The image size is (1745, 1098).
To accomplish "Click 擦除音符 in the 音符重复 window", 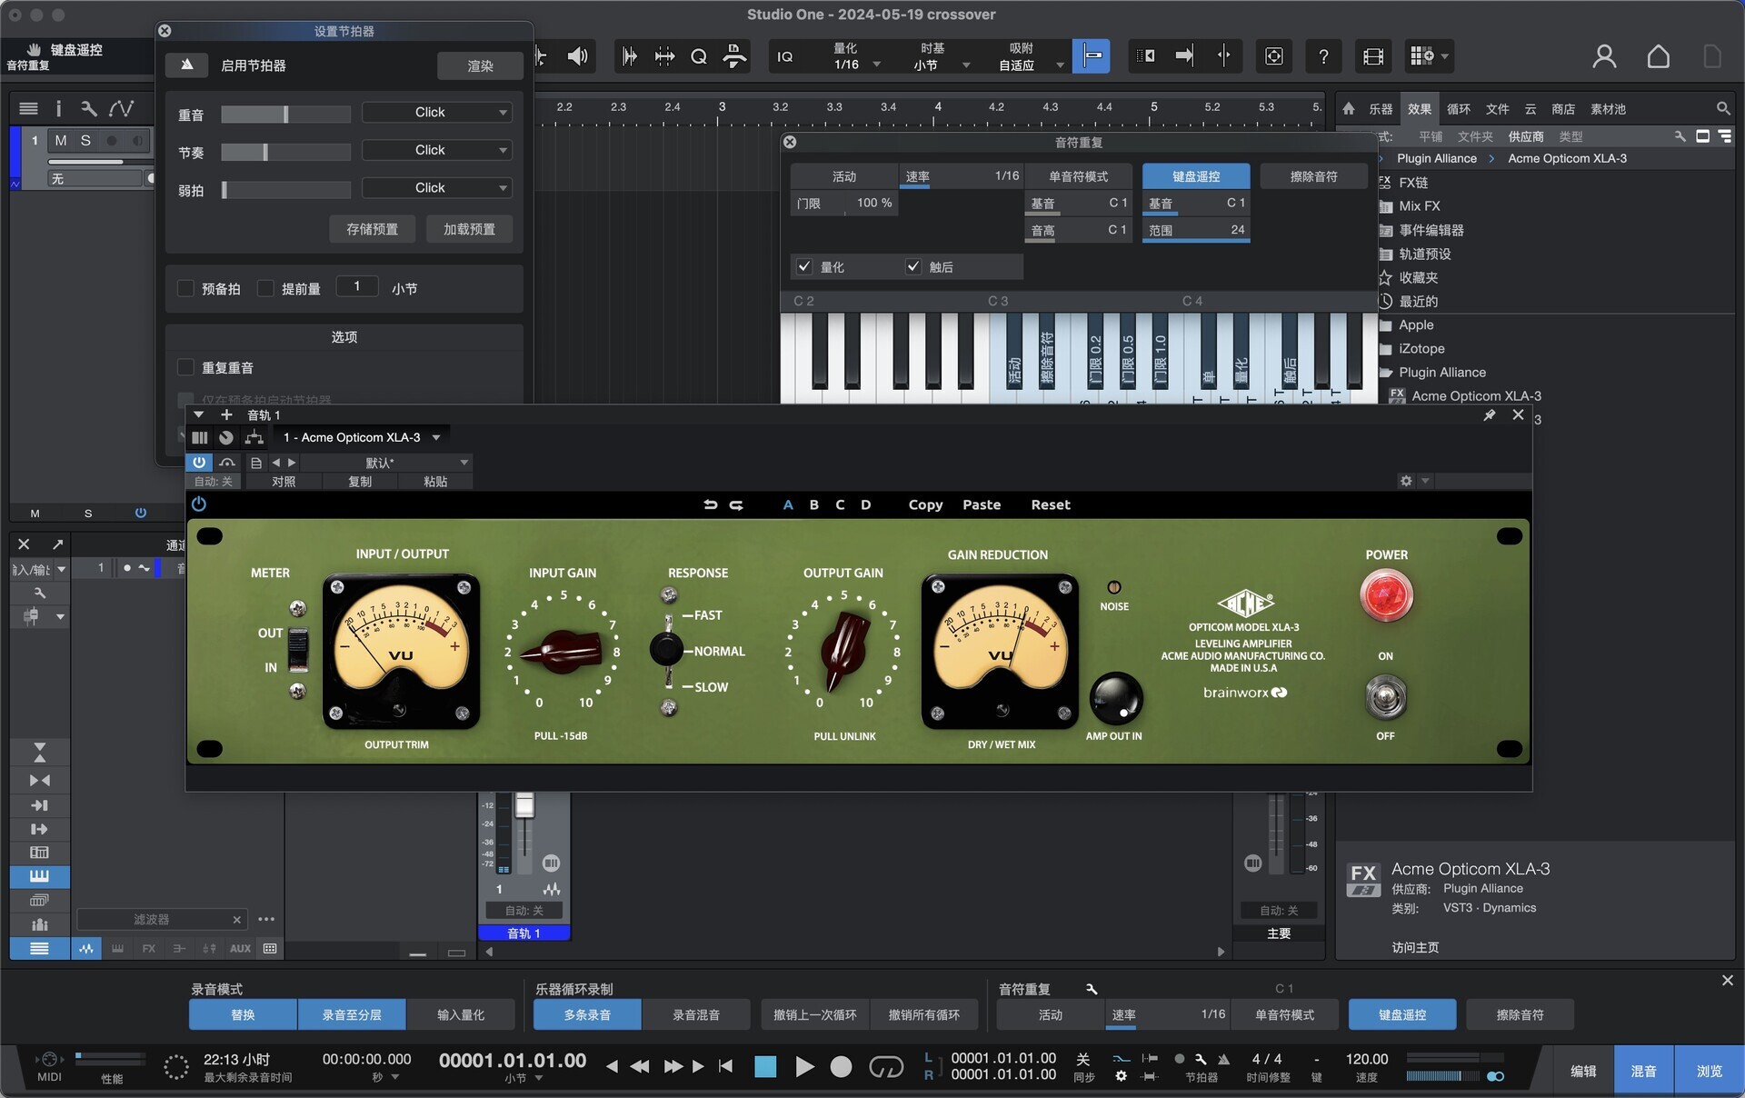I will click(x=1313, y=176).
